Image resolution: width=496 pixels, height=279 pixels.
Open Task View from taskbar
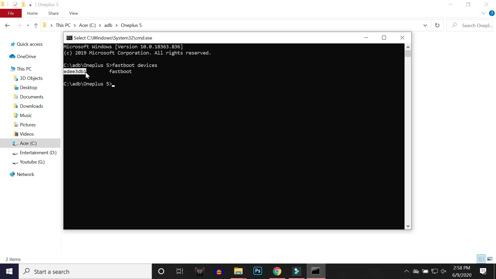[180, 271]
